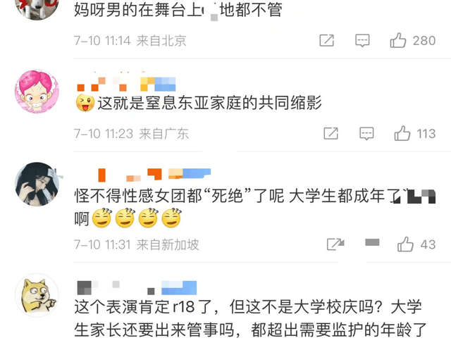
Task: Tap the share icon on the 11:14 Beijing comment
Action: coord(327,40)
